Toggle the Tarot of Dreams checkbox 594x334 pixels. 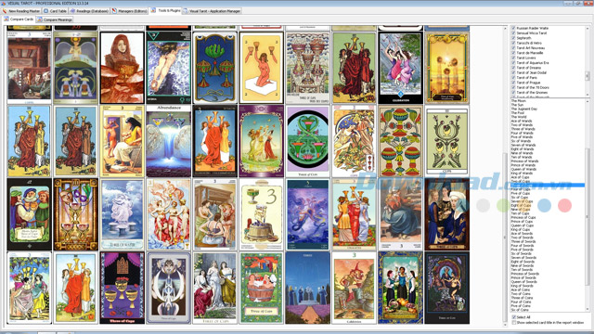[x=513, y=68]
